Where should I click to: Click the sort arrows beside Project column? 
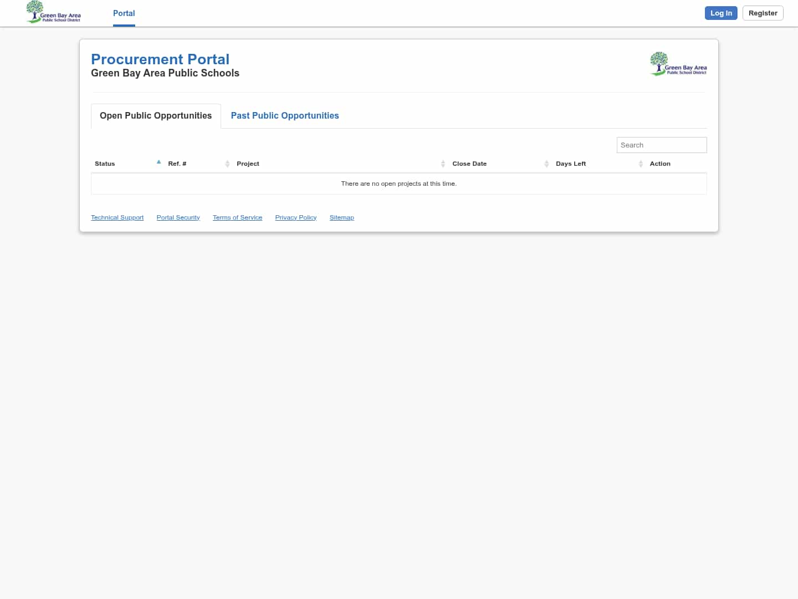pos(443,164)
